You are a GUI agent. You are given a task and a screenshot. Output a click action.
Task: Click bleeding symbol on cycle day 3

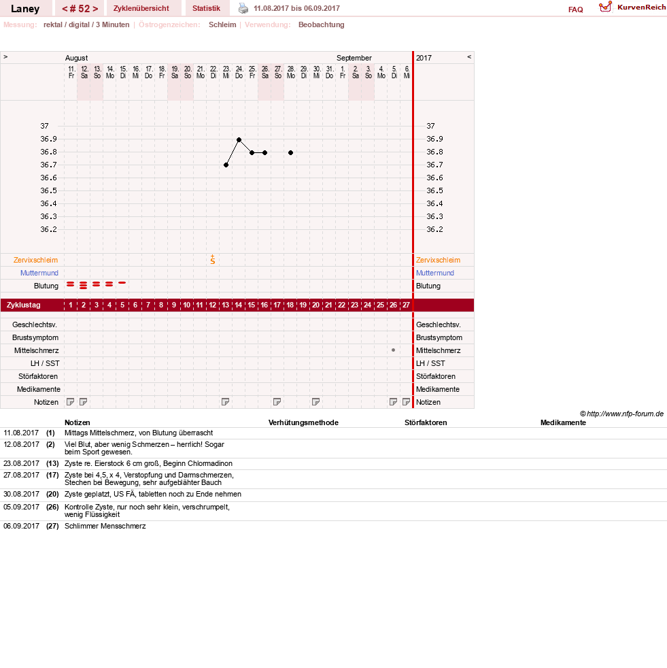click(97, 284)
